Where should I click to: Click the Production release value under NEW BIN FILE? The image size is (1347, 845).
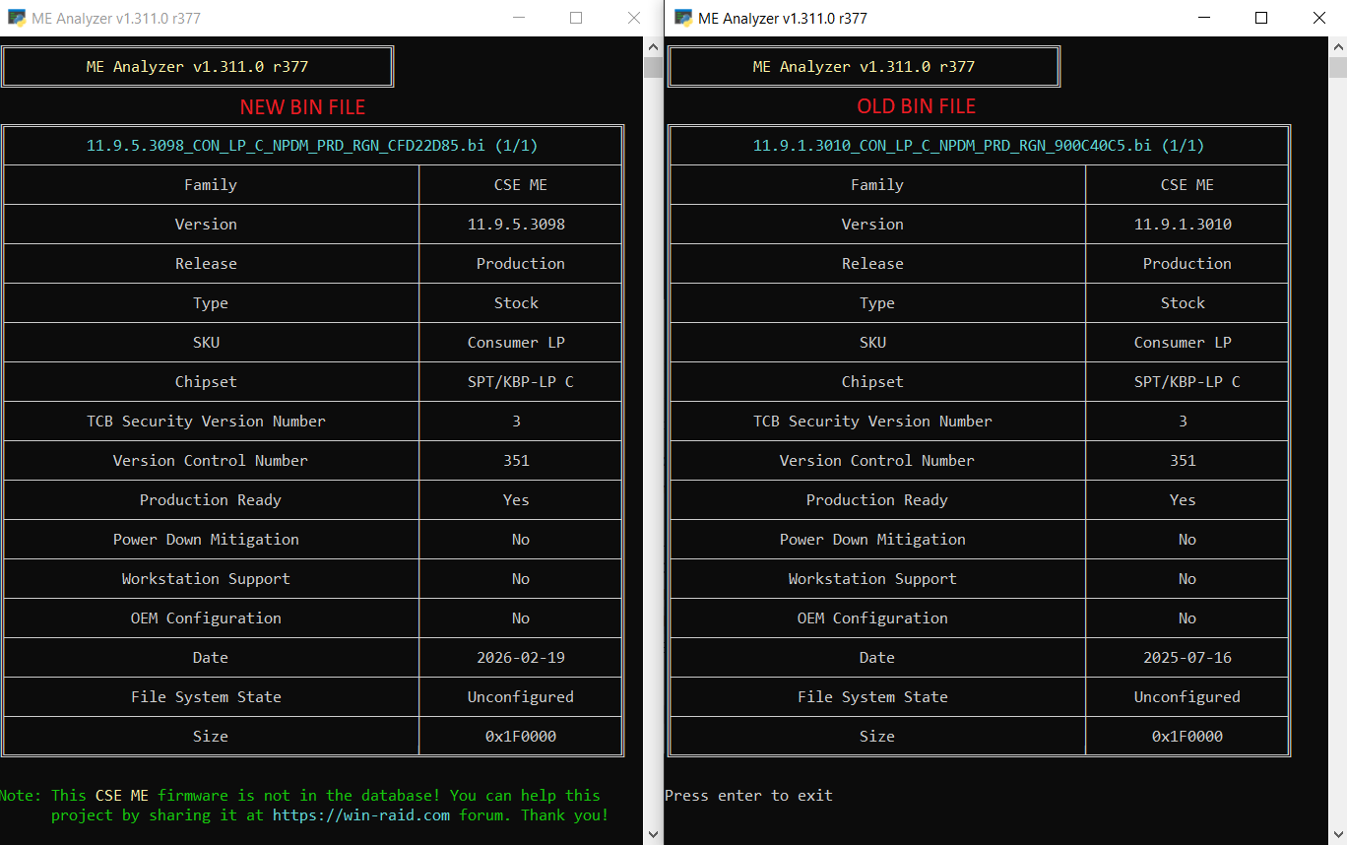tap(520, 264)
